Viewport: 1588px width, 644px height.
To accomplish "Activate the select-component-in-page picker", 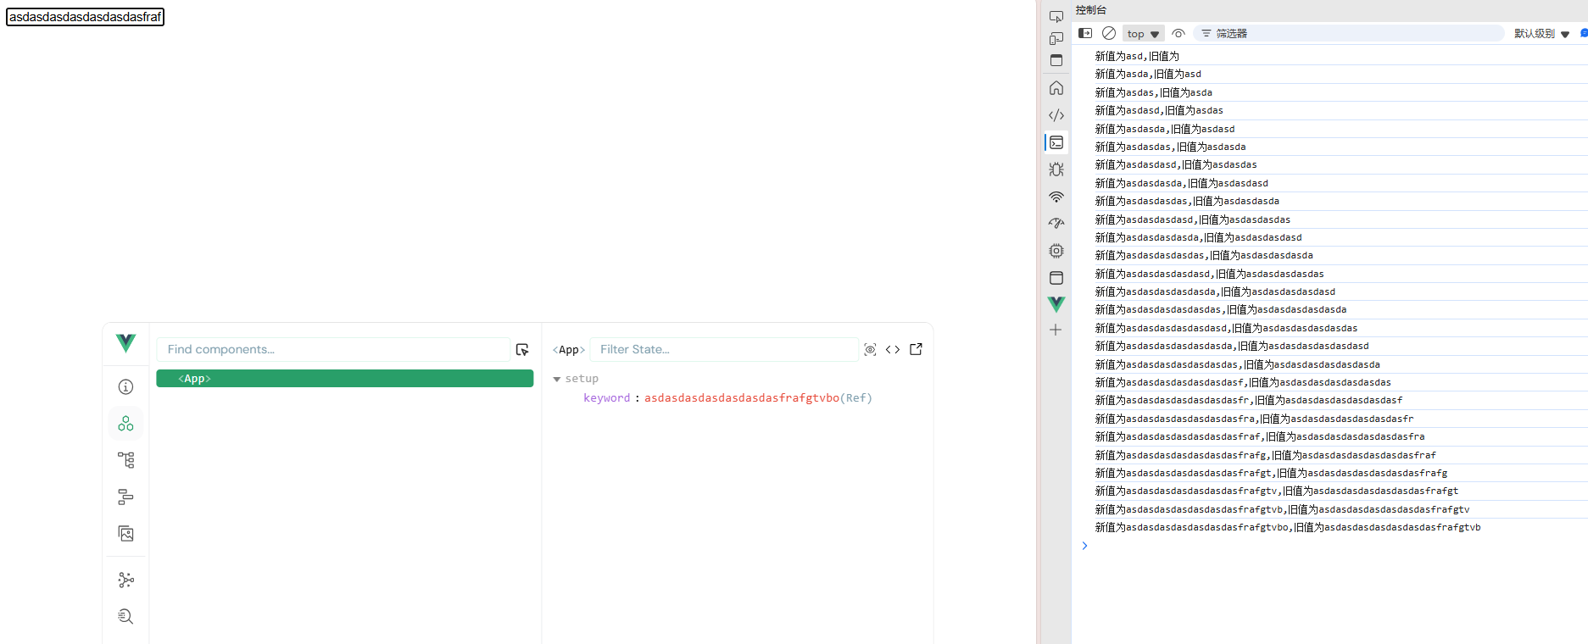I will (522, 350).
